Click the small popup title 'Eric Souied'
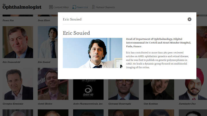207x116 pixels. tap(72, 19)
